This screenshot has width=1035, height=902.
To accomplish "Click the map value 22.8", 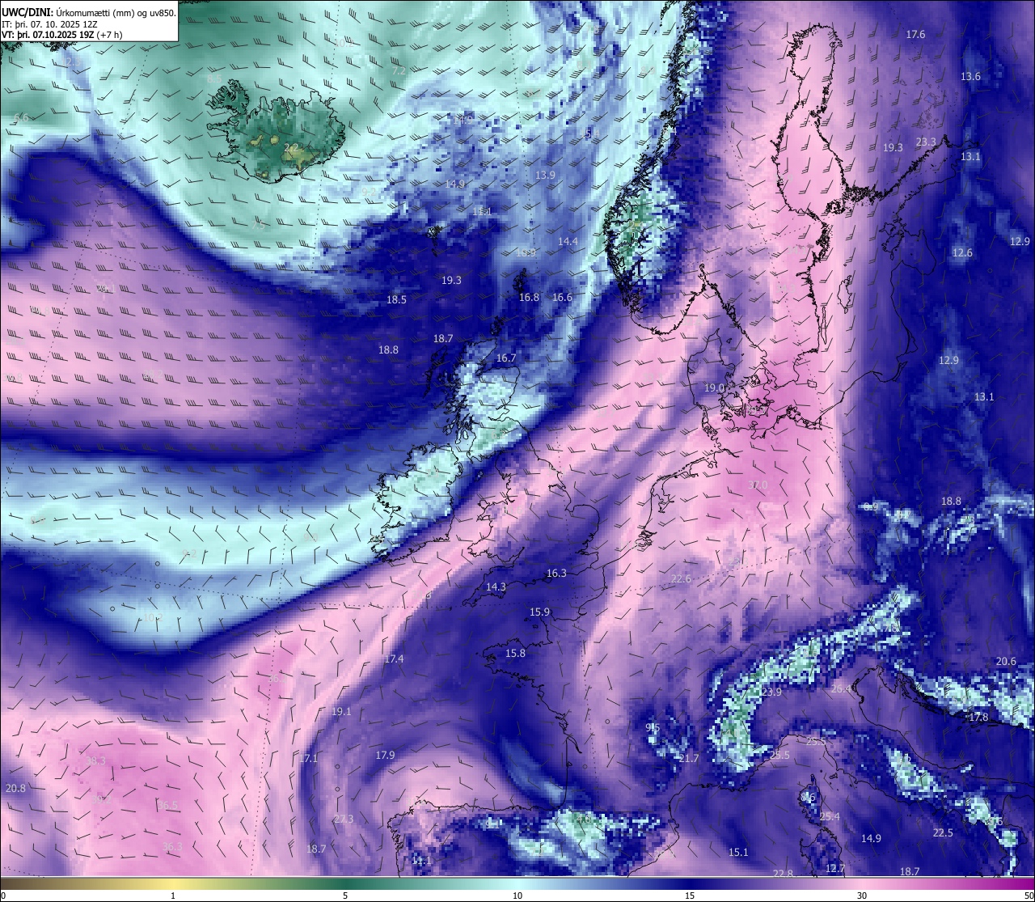I will [x=783, y=874].
